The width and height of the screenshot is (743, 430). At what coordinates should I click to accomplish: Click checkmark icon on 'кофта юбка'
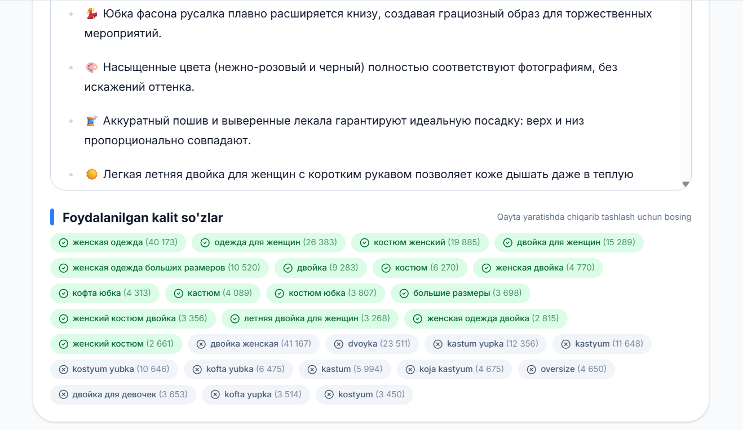64,293
